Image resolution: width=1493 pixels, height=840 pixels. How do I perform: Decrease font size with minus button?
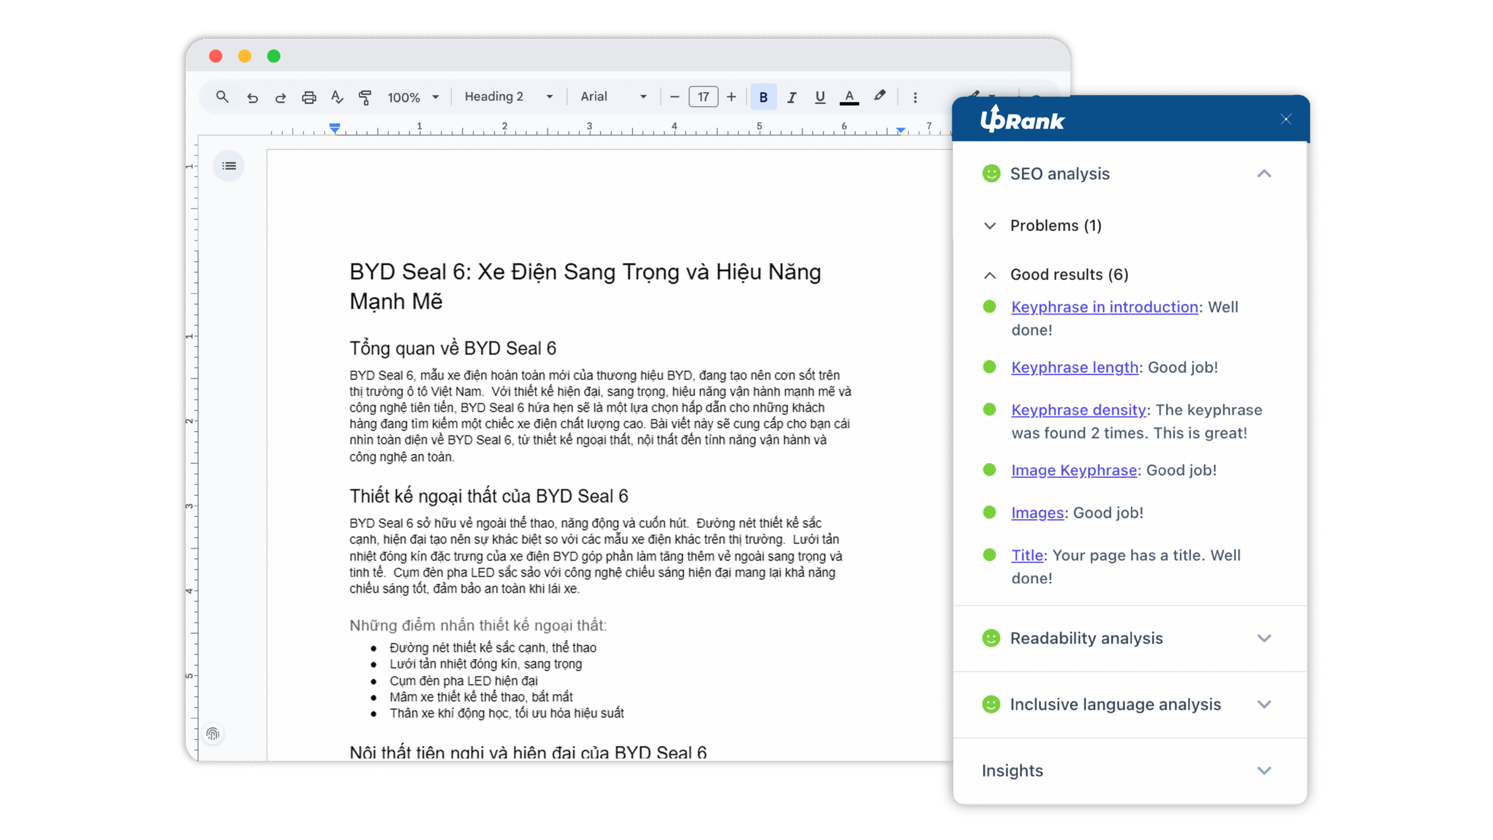click(x=675, y=97)
